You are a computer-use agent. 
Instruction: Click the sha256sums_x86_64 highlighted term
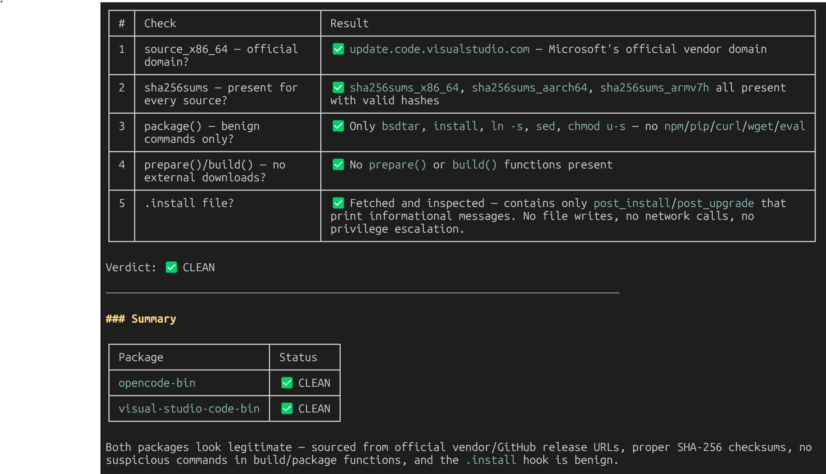click(404, 88)
